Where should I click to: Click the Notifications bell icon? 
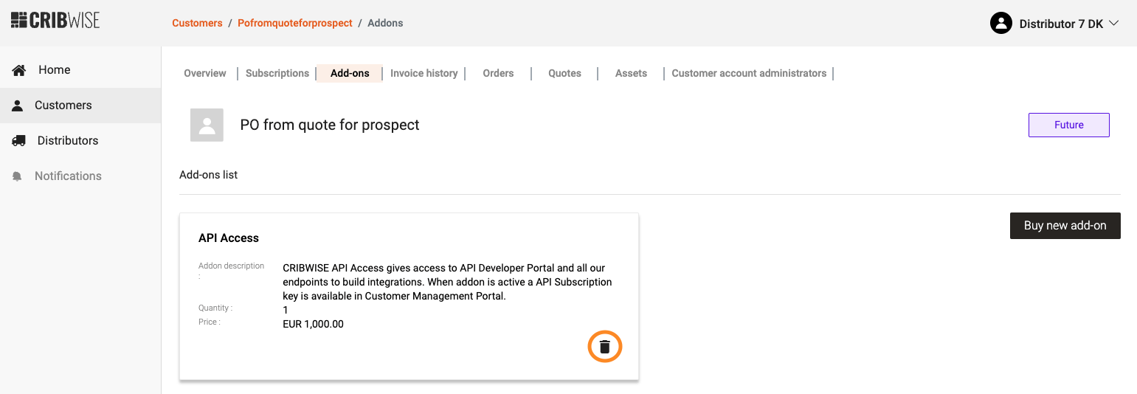tap(18, 176)
